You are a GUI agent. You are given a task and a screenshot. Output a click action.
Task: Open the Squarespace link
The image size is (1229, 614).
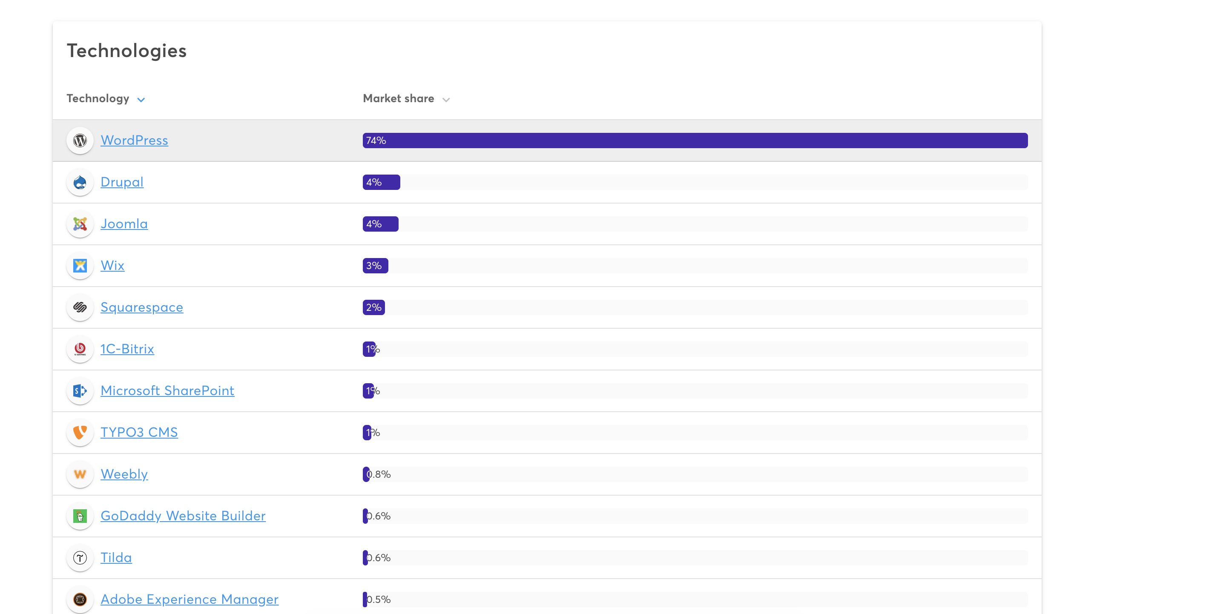click(x=142, y=307)
